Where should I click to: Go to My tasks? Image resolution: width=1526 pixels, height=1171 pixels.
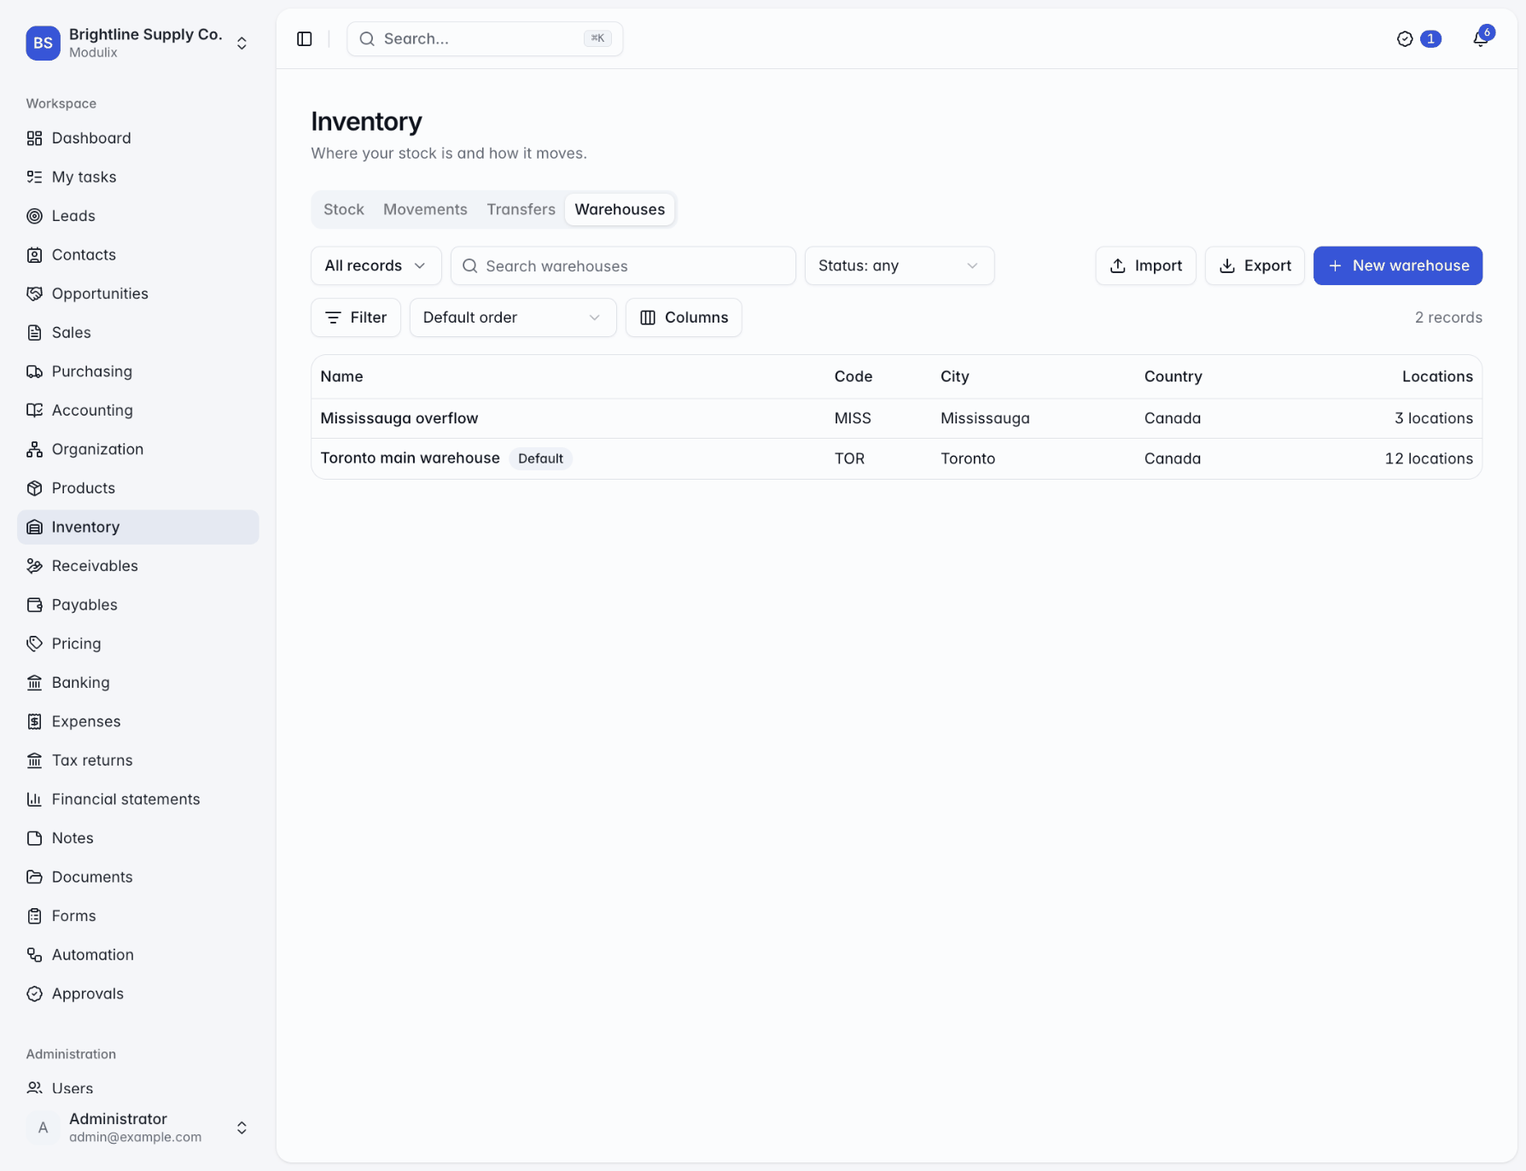click(138, 177)
